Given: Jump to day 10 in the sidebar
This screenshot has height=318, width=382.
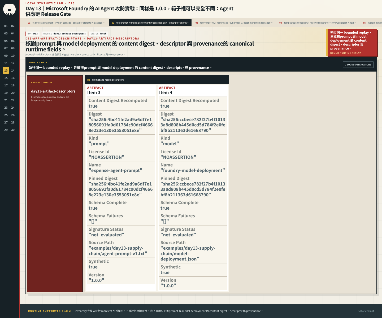Looking at the screenshot, I should (13, 56).
